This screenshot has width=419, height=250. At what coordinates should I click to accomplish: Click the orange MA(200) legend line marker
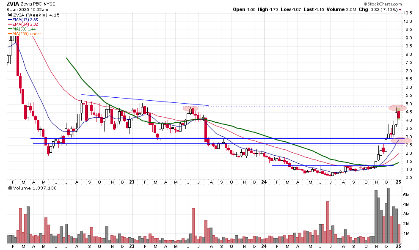(x=9, y=33)
